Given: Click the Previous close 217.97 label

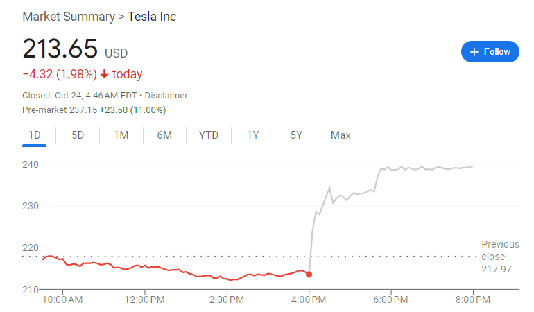Looking at the screenshot, I should [500, 257].
